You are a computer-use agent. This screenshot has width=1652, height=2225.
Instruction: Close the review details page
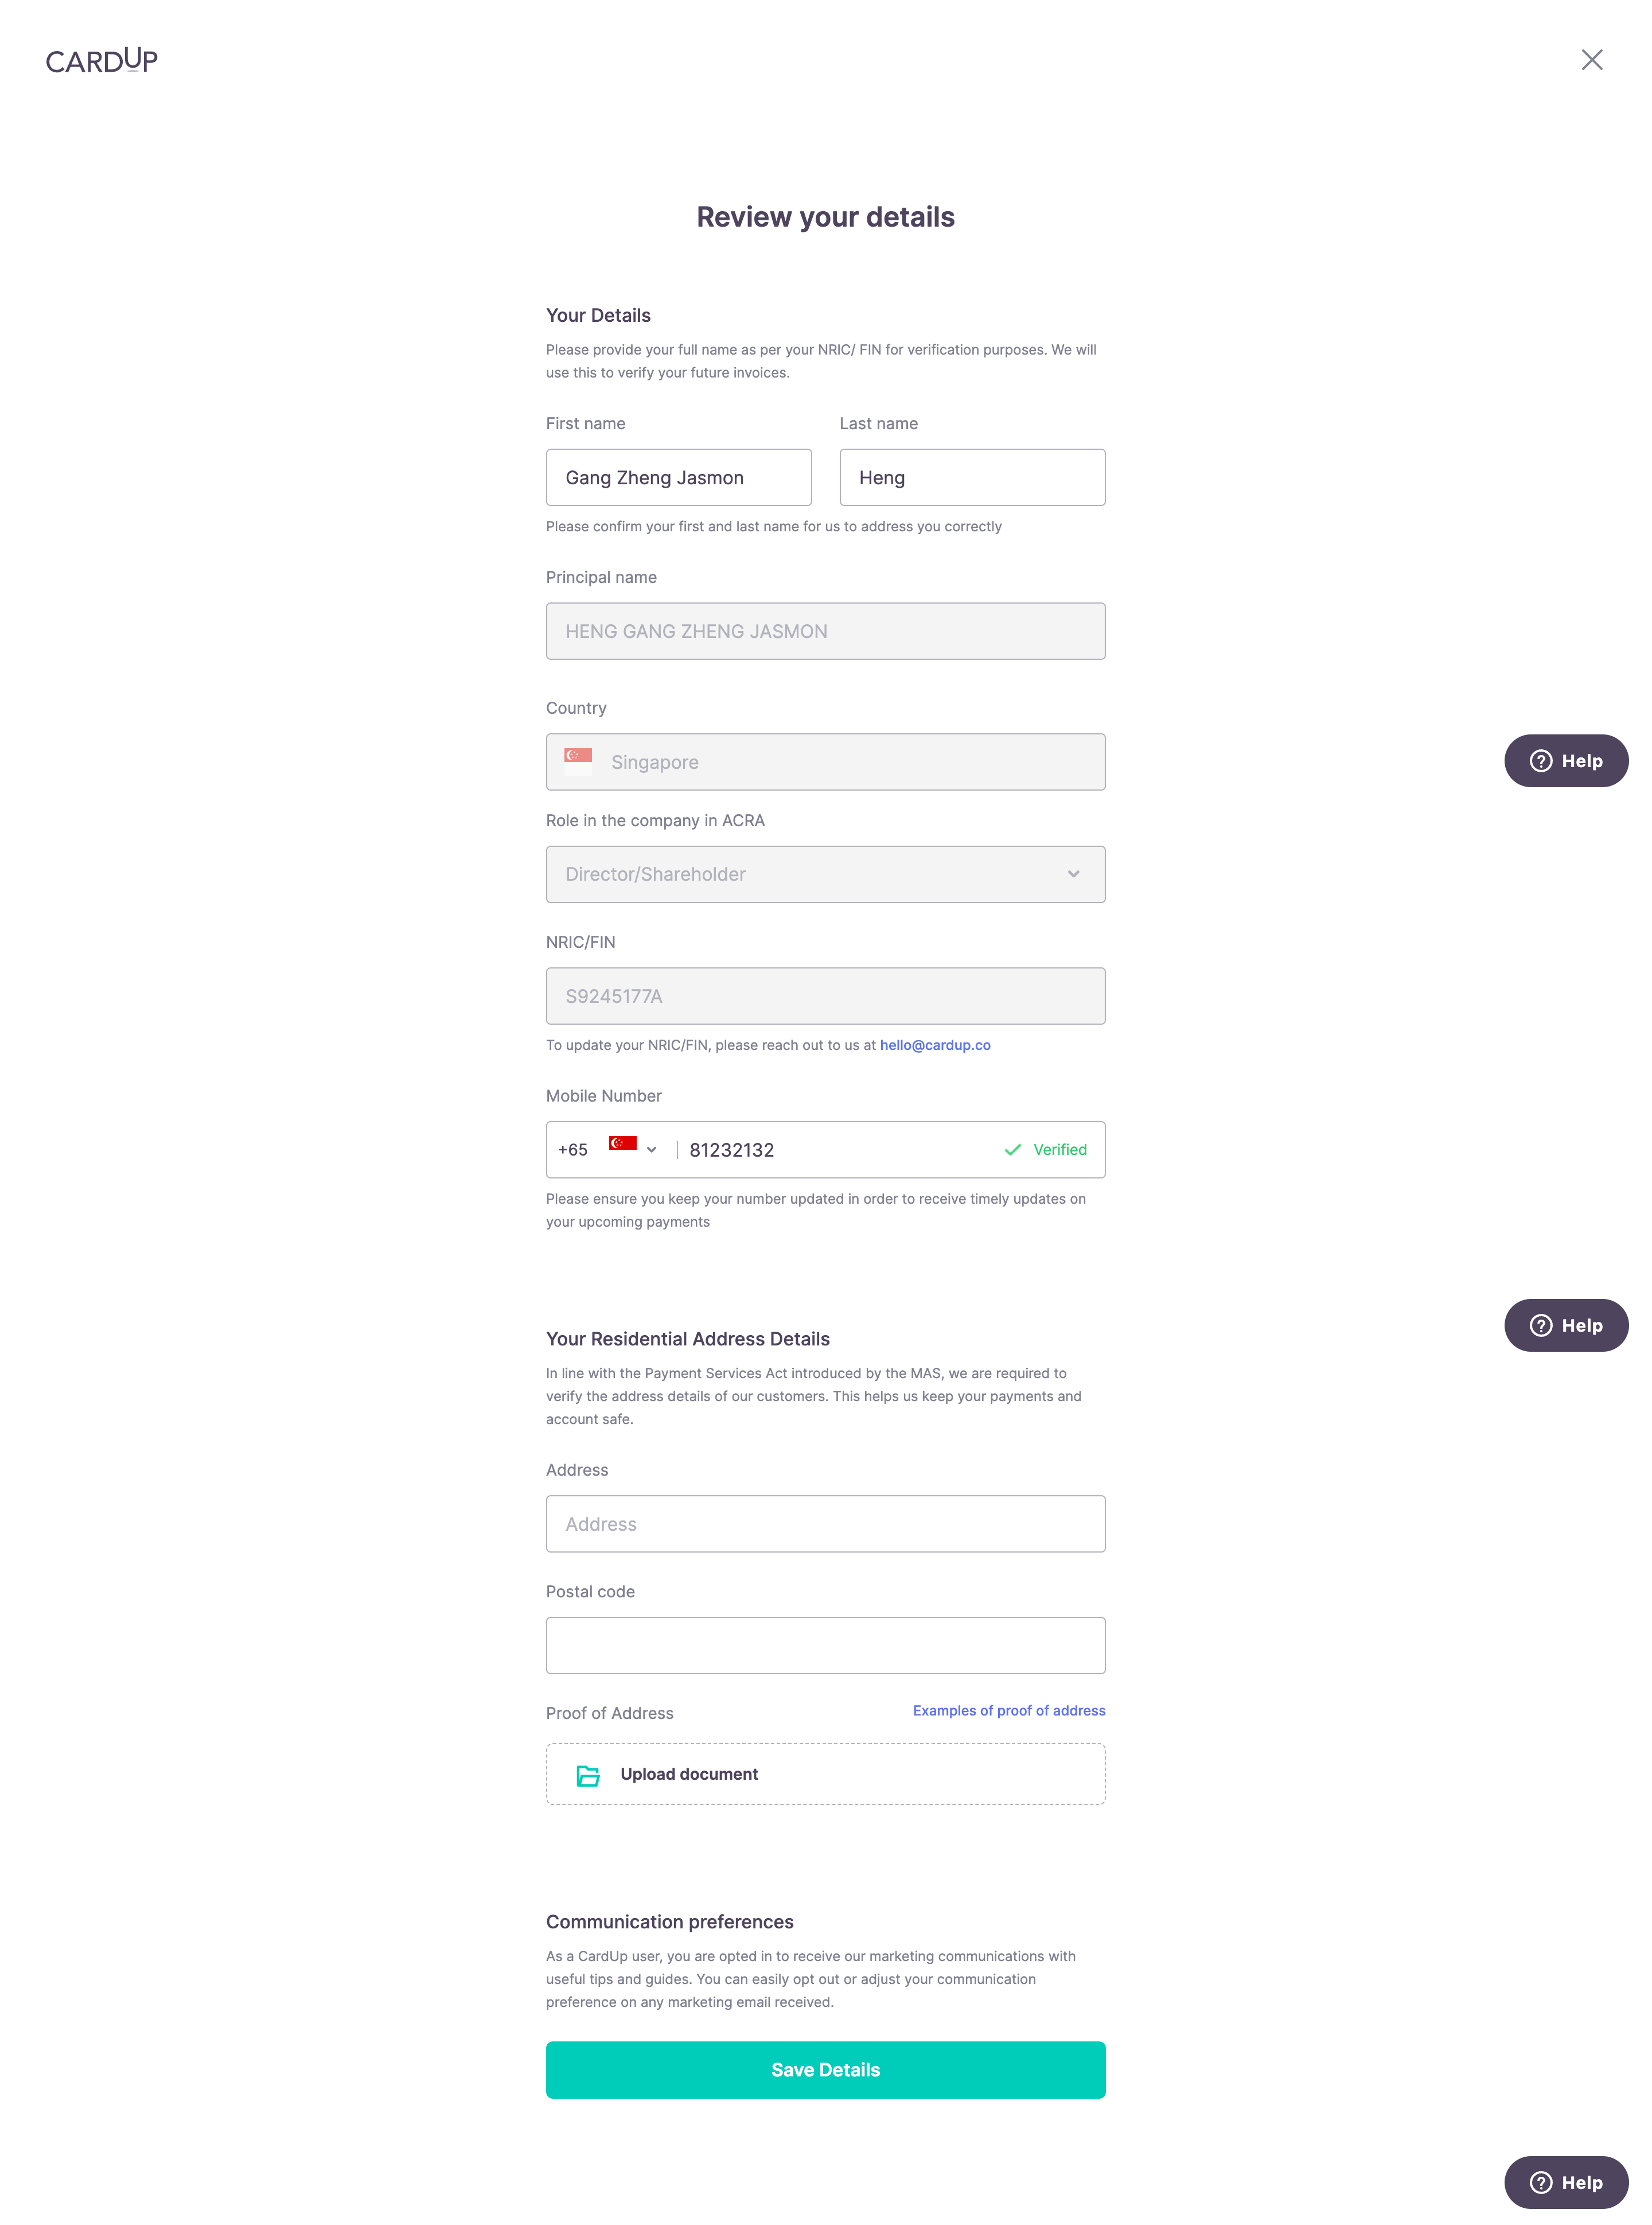tap(1591, 60)
